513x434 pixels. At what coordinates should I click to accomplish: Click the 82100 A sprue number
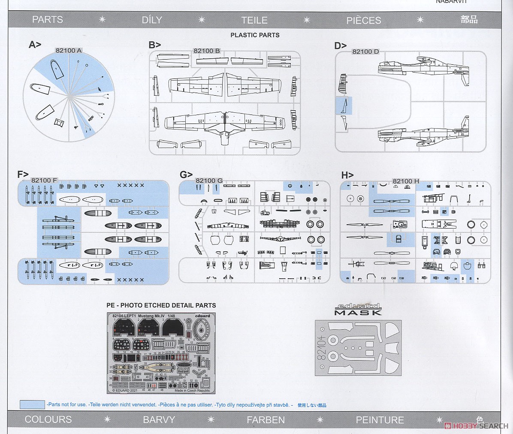tap(68, 50)
